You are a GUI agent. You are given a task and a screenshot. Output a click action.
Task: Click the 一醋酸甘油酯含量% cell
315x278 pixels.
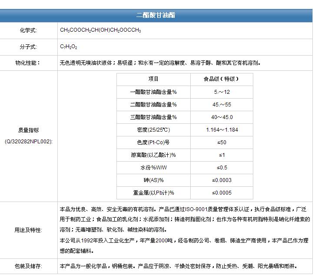(153, 92)
